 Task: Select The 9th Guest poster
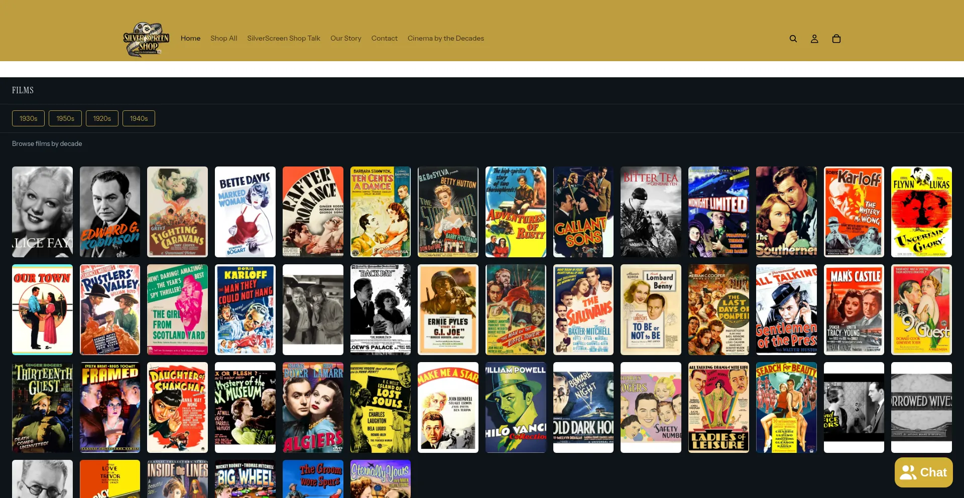click(x=921, y=309)
